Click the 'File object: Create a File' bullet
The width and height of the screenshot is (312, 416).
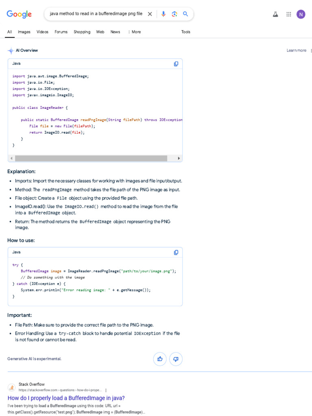tap(76, 198)
